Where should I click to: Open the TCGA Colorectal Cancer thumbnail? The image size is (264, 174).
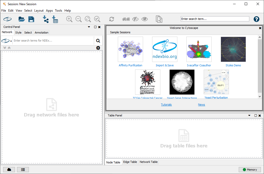pyautogui.click(x=148, y=82)
